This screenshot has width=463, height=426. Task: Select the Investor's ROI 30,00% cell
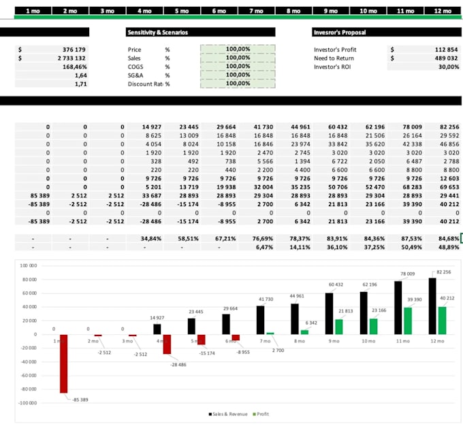424,67
